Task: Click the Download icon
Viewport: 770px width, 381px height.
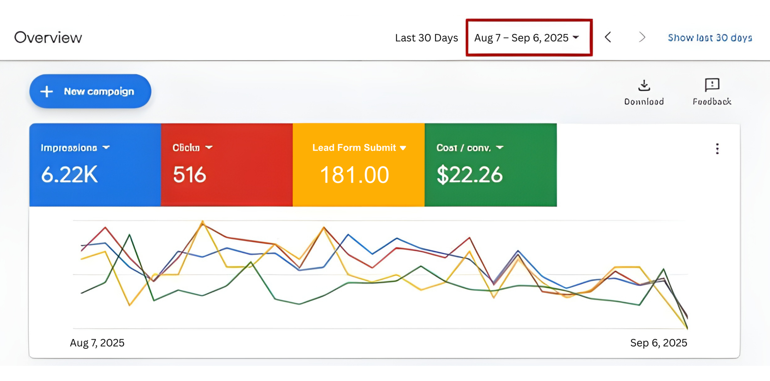Action: tap(644, 86)
